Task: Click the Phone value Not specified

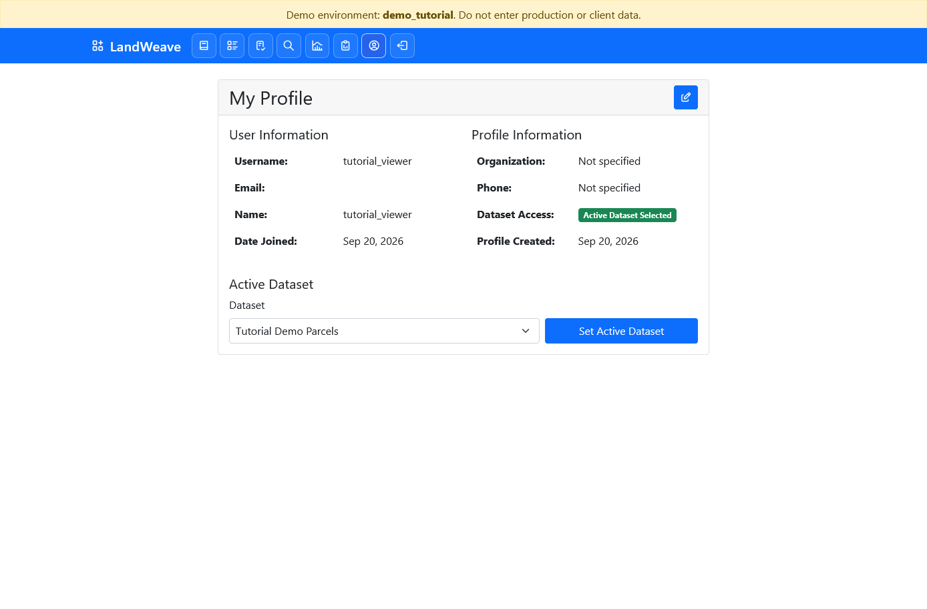Action: click(x=609, y=188)
